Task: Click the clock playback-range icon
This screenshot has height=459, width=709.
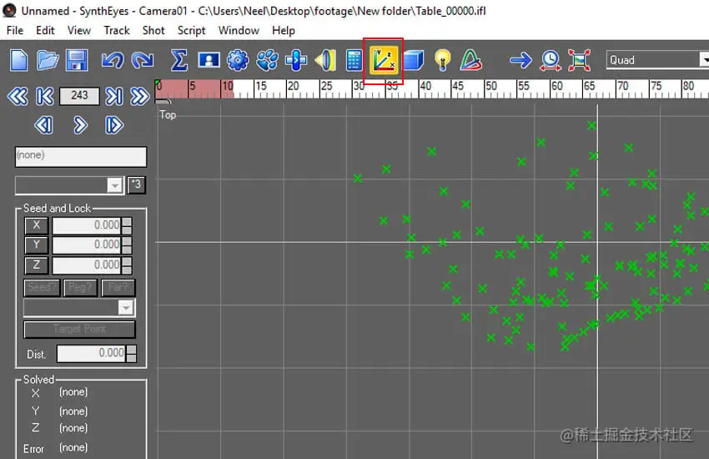Action: tap(551, 60)
